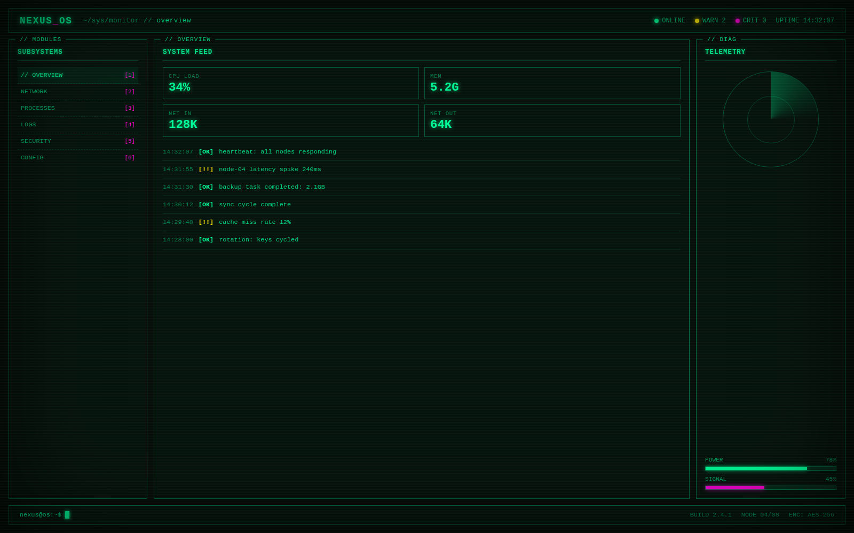The height and width of the screenshot is (533, 854).
Task: Go to the LOGS subsystem
Action: coord(78,125)
